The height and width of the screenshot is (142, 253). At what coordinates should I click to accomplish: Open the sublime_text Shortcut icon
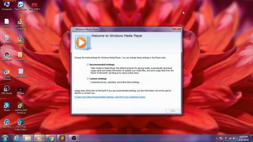21,108
